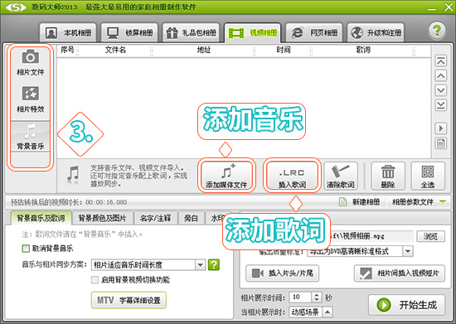The height and width of the screenshot is (324, 456).
Task: Select the 背景音乐 music note icon
Action: click(30, 132)
